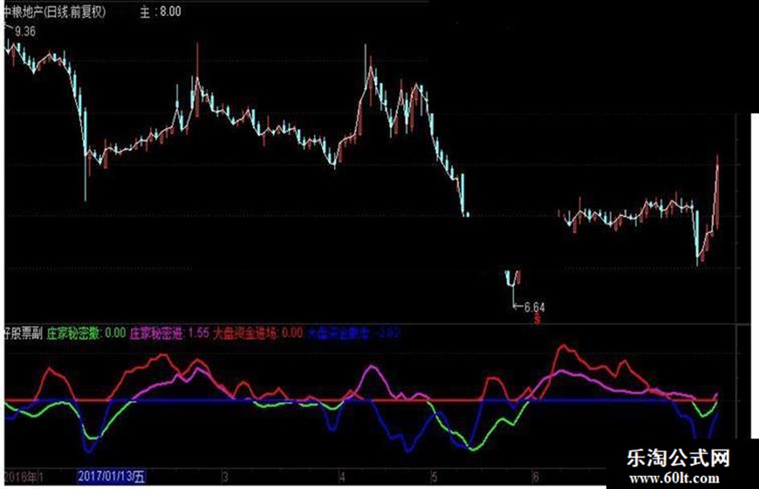Click the 主: 8.00 value label
759x489 pixels.
pos(161,11)
